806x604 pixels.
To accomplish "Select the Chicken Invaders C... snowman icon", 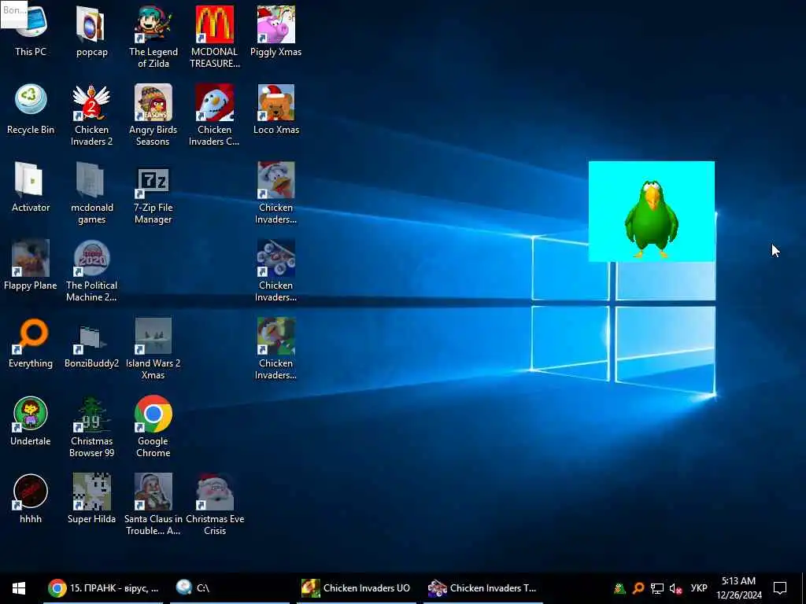I will [214, 114].
